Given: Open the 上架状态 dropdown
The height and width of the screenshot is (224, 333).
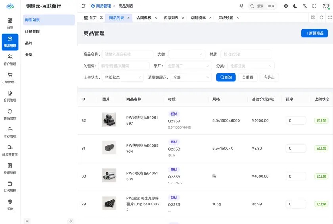Looking at the screenshot, I should 123,77.
